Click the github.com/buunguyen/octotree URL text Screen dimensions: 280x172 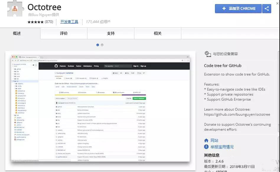pos(237,114)
